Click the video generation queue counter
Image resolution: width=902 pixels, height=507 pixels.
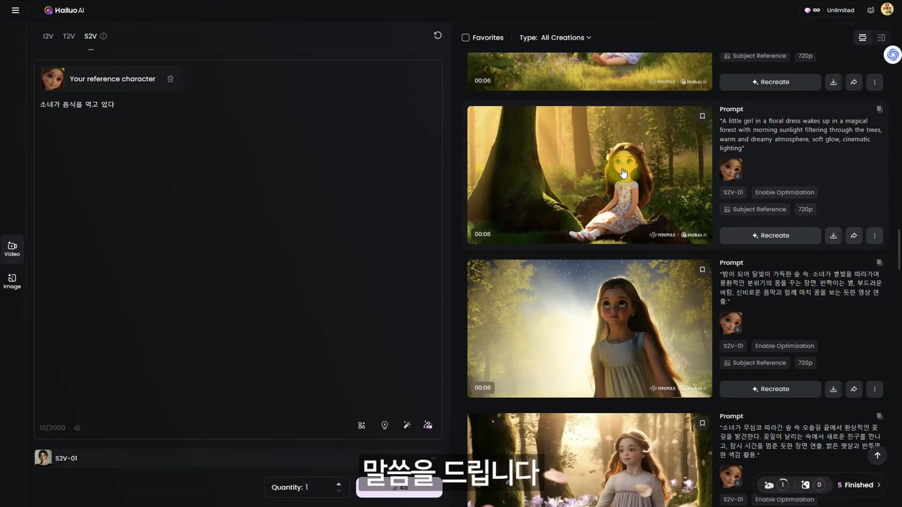(776, 485)
